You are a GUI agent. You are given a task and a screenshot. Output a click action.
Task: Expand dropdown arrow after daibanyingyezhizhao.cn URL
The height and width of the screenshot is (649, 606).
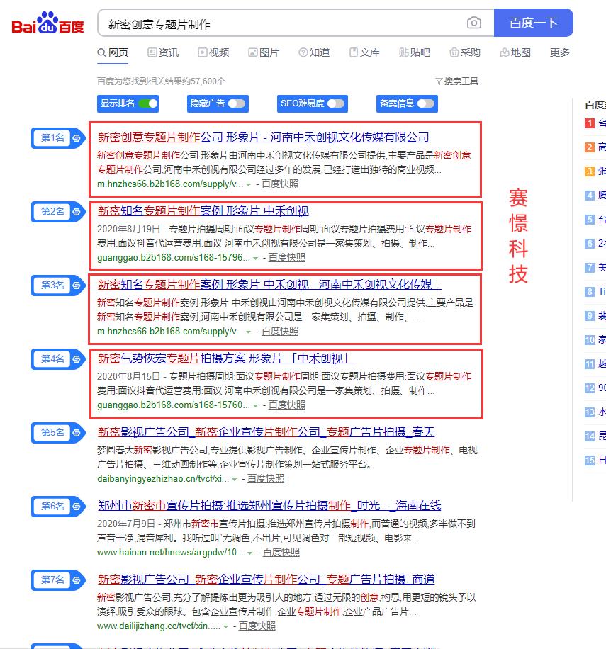[235, 479]
